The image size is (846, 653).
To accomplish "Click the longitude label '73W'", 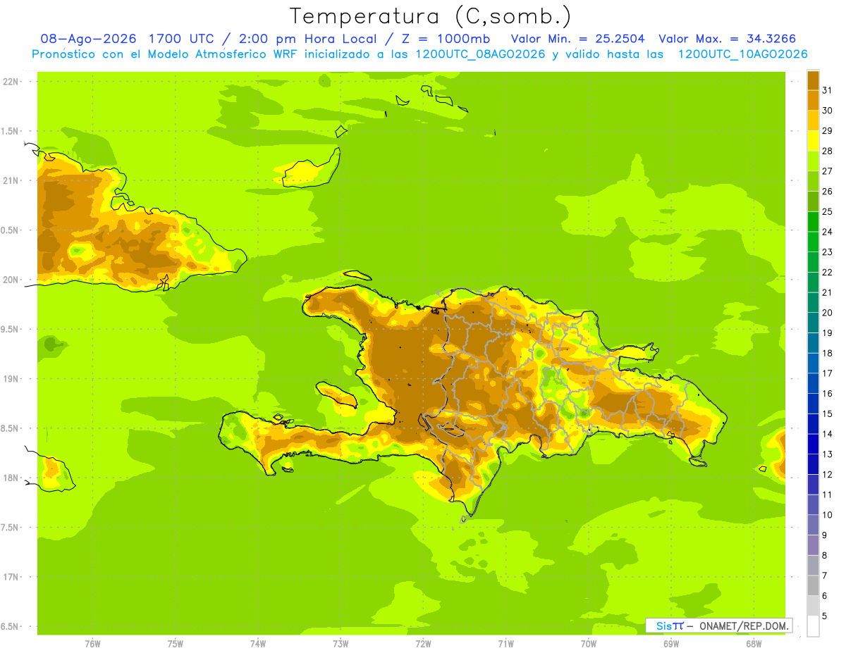I will point(341,644).
